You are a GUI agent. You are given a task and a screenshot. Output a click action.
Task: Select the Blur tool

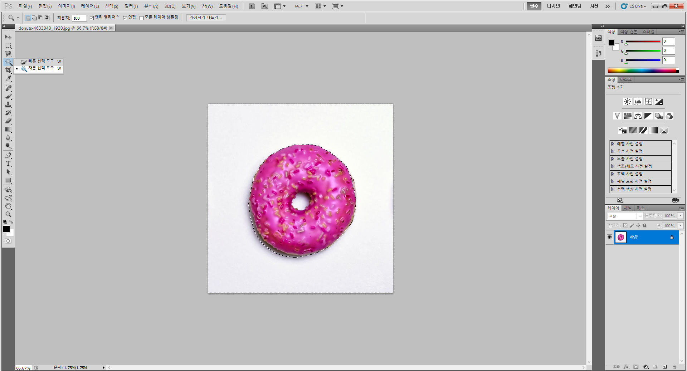[x=8, y=138]
